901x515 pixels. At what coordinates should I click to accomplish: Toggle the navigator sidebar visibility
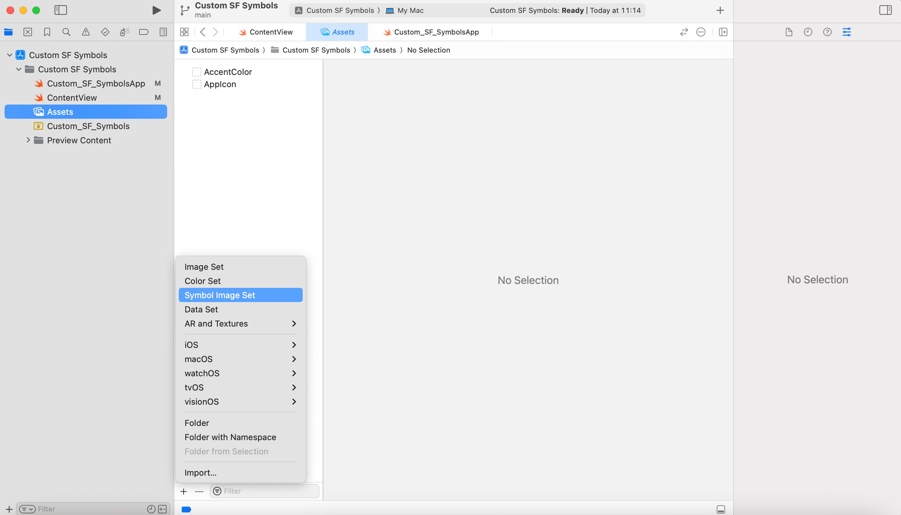point(60,10)
